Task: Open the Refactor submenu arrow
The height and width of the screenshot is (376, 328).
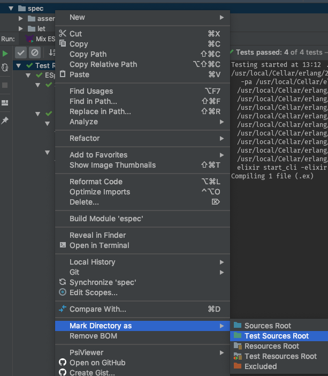Action: (222, 138)
